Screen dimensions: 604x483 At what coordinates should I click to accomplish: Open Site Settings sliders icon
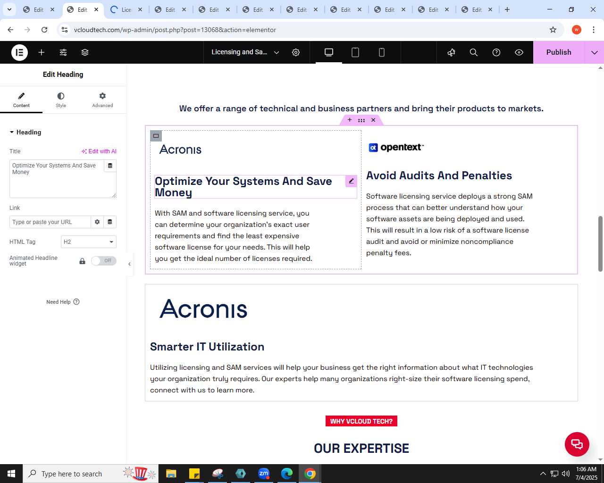point(63,52)
